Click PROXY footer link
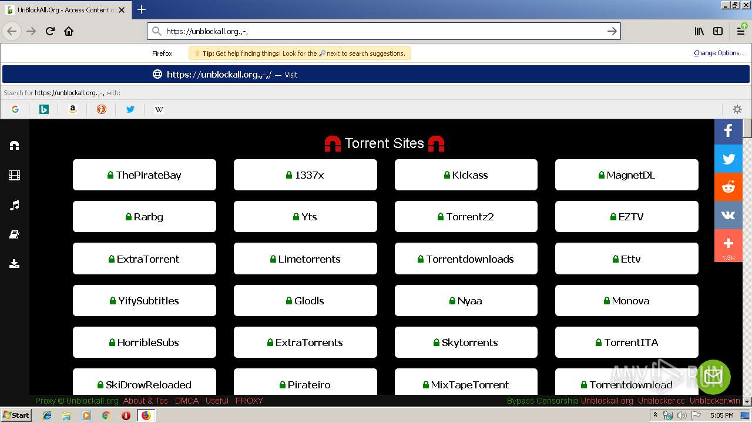The width and height of the screenshot is (752, 423). tap(249, 401)
